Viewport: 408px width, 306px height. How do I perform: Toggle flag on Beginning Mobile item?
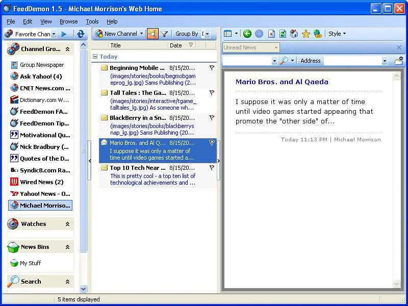pos(212,68)
